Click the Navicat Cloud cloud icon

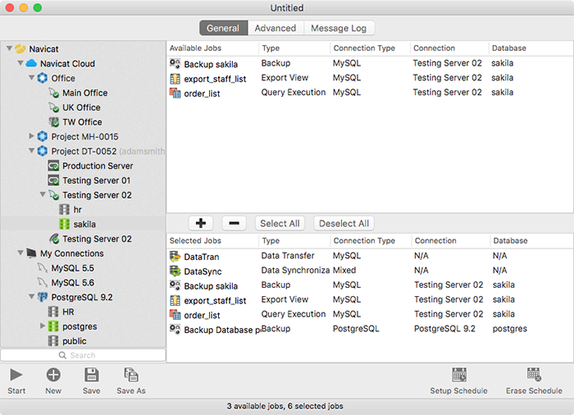[x=31, y=63]
